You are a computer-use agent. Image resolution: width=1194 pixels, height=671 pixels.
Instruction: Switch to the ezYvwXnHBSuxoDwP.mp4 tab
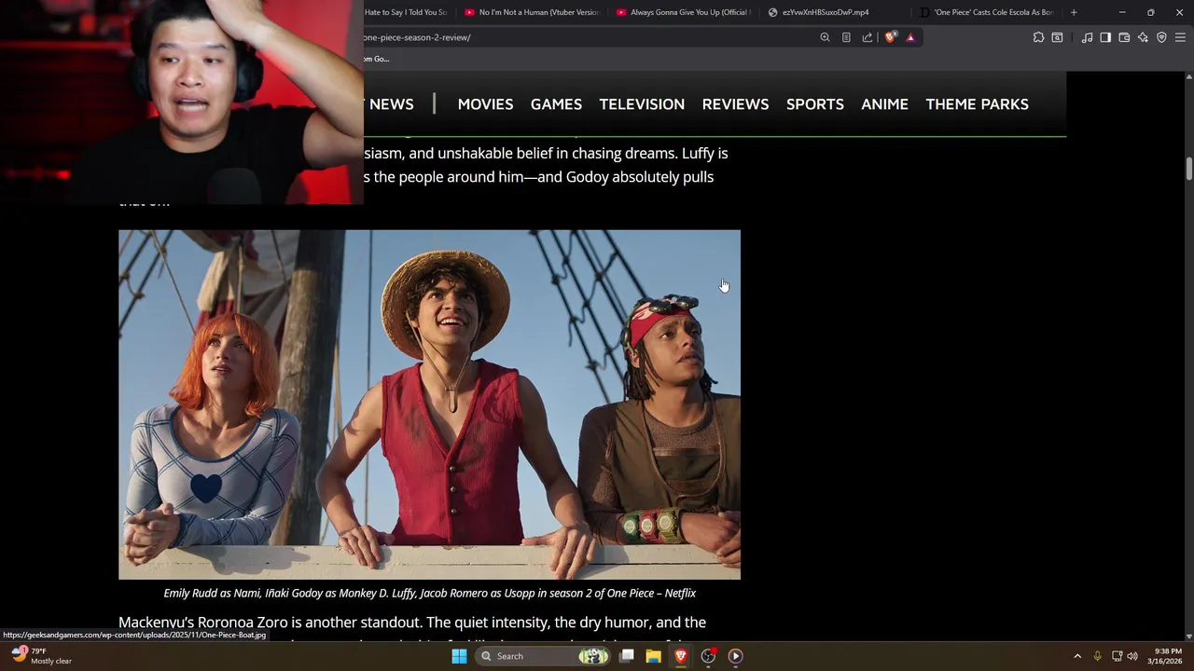click(x=834, y=12)
